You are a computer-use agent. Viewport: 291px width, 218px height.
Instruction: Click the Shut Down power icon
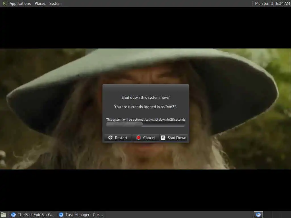(163, 138)
